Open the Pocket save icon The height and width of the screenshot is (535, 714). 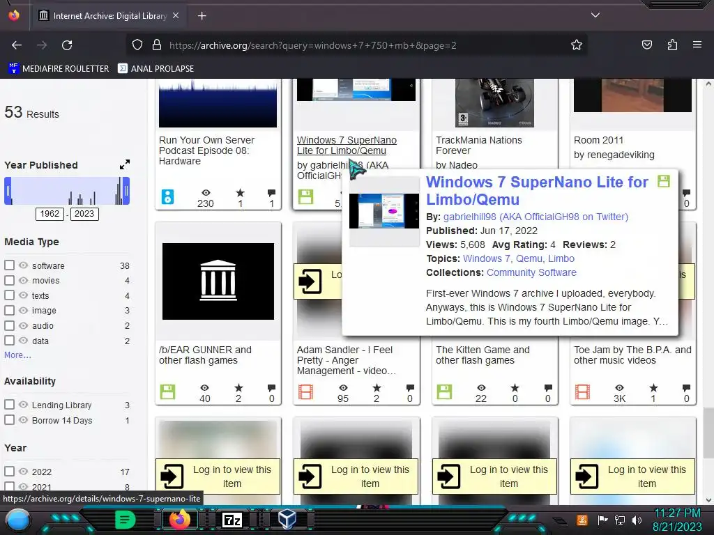pyautogui.click(x=646, y=45)
